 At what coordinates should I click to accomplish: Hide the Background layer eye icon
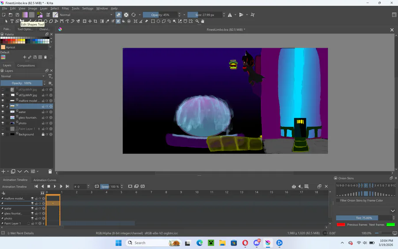click(x=3, y=134)
